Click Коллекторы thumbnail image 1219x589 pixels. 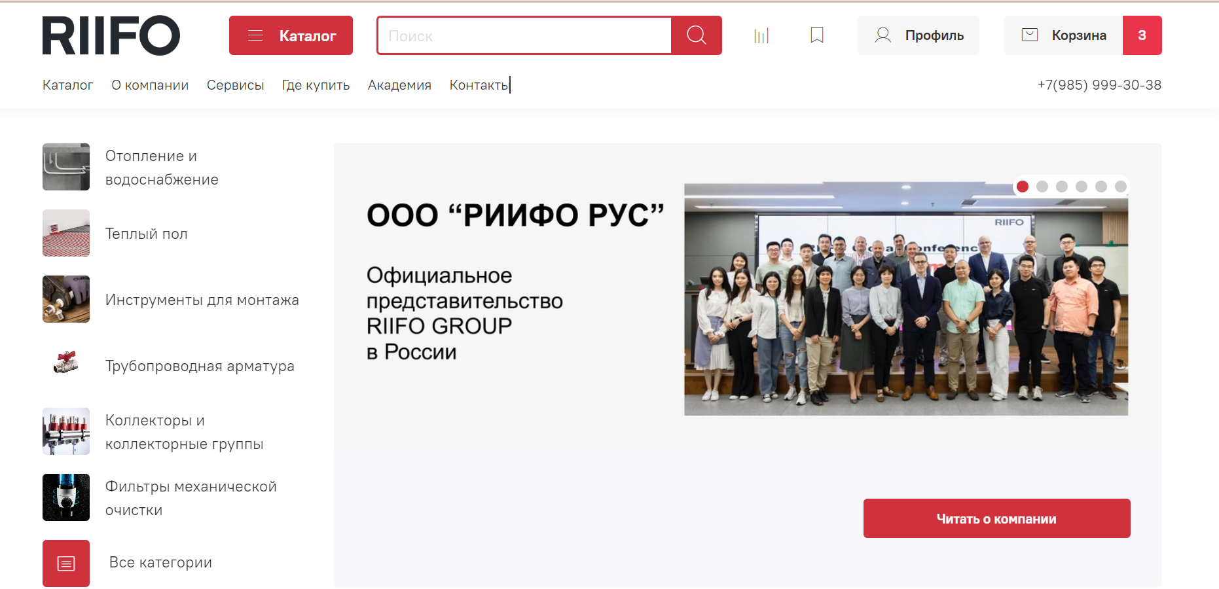point(66,431)
